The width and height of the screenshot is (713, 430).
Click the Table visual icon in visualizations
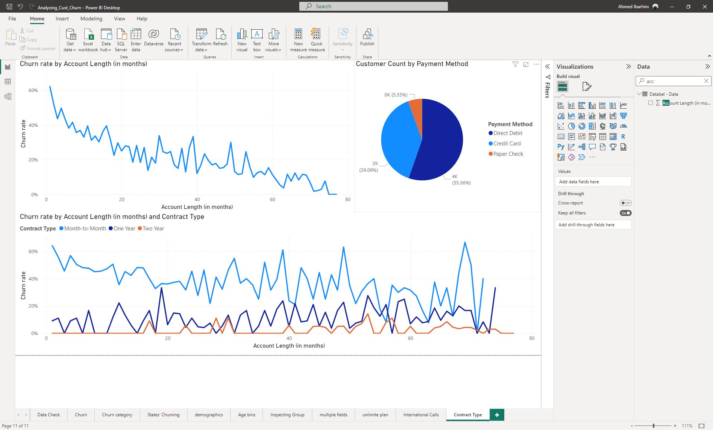tap(602, 136)
